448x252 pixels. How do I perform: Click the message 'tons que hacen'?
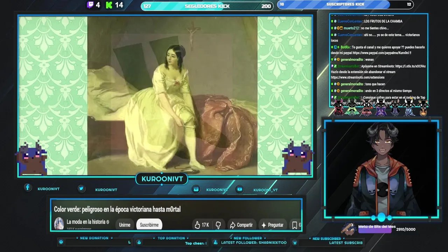(x=375, y=84)
